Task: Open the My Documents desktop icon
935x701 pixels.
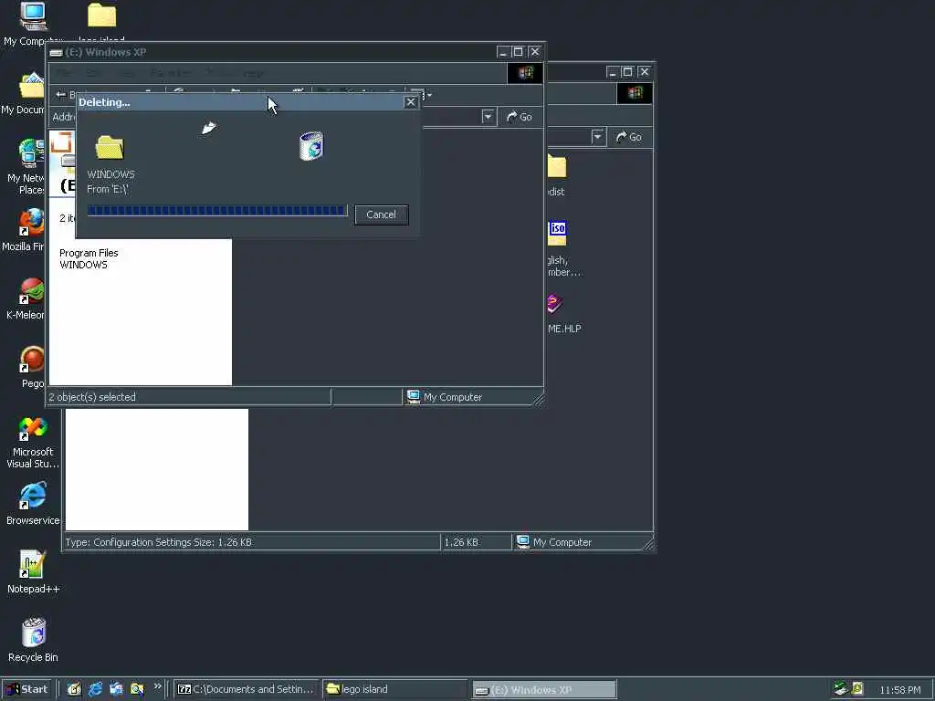Action: pyautogui.click(x=32, y=87)
